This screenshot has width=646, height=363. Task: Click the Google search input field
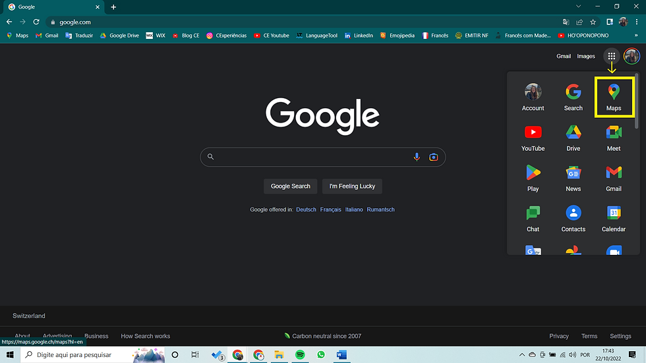[322, 157]
